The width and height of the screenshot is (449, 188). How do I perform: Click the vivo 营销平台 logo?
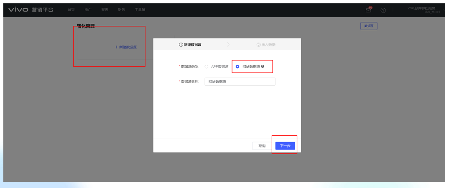(31, 10)
